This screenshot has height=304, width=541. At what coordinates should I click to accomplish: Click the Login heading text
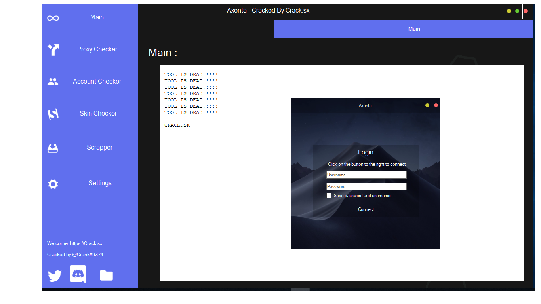[366, 152]
